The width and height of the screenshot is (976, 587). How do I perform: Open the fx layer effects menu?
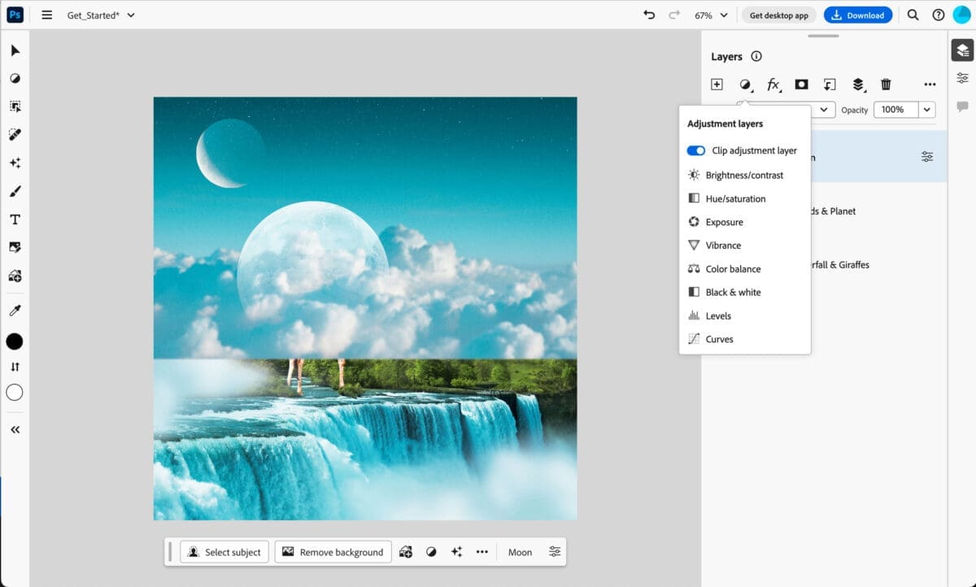point(773,85)
